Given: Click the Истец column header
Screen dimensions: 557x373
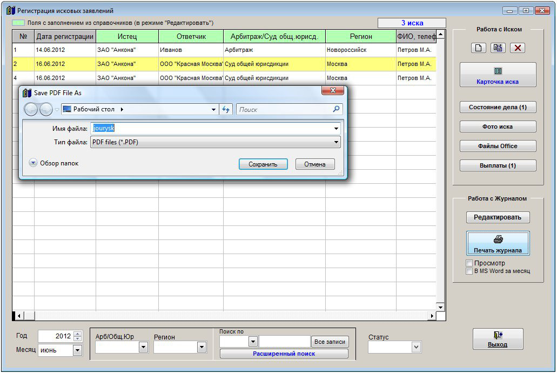Looking at the screenshot, I should pyautogui.click(x=127, y=36).
